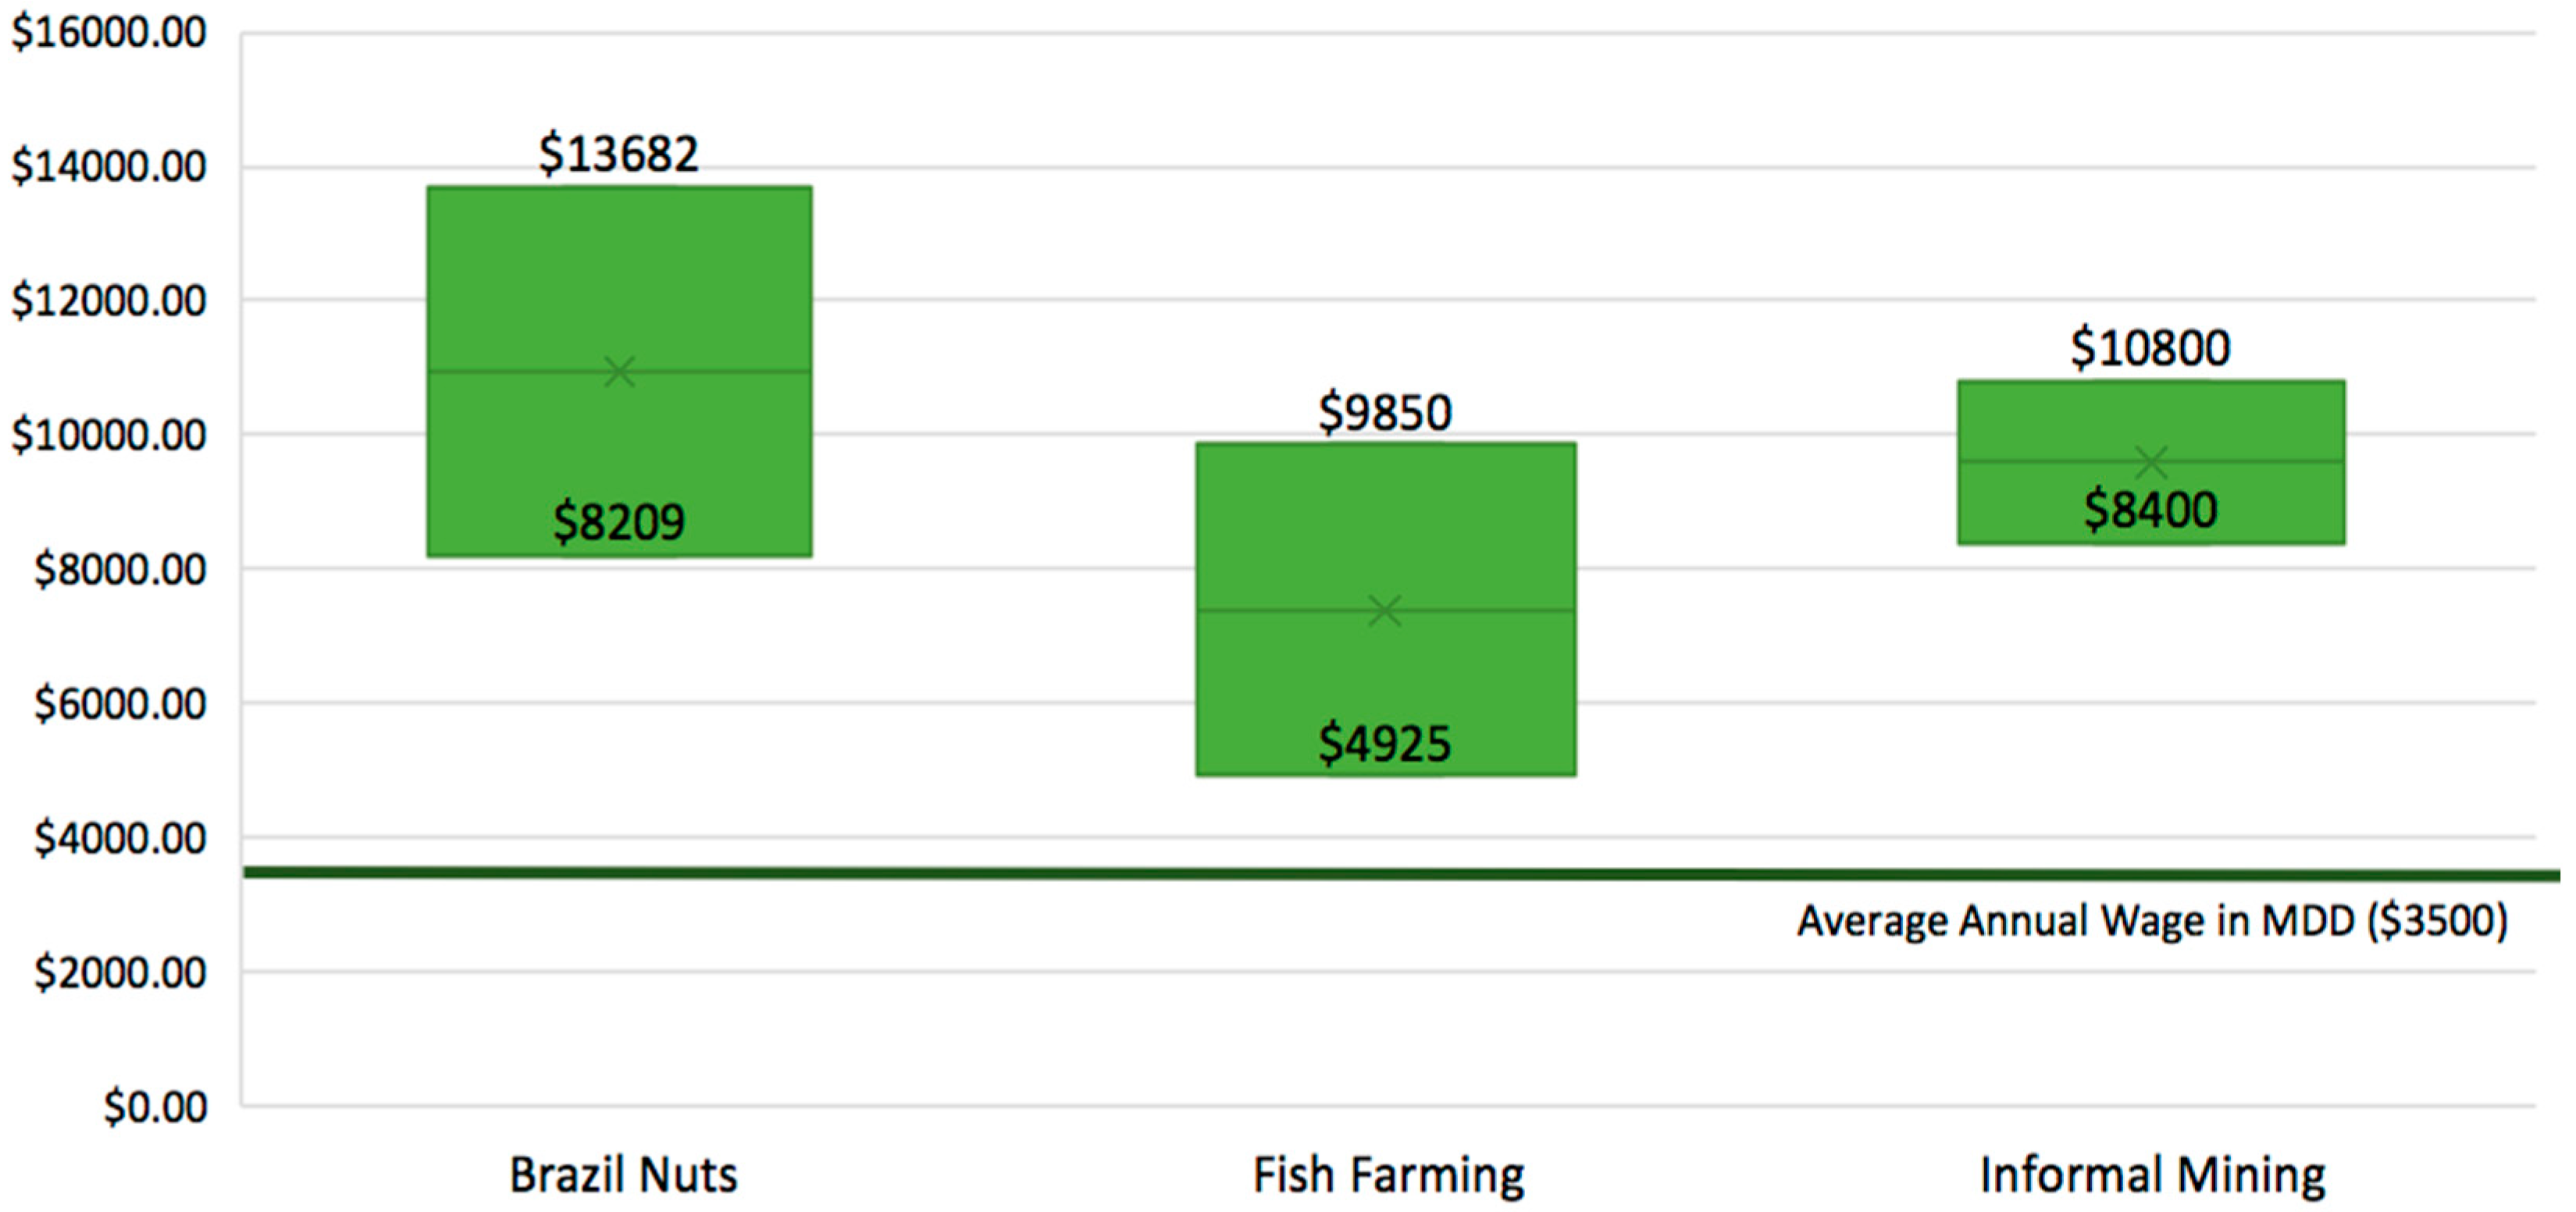Click the $0.00 axis value
Viewport: 2576px width, 1212px height.
155,1107
